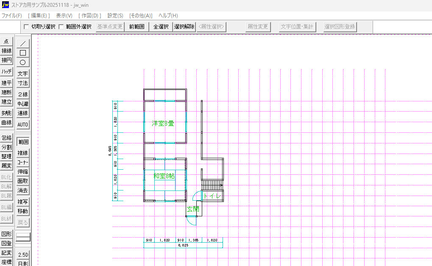The image size is (432, 266).
Task: Select the line drawing tool
Action: [x=23, y=43]
